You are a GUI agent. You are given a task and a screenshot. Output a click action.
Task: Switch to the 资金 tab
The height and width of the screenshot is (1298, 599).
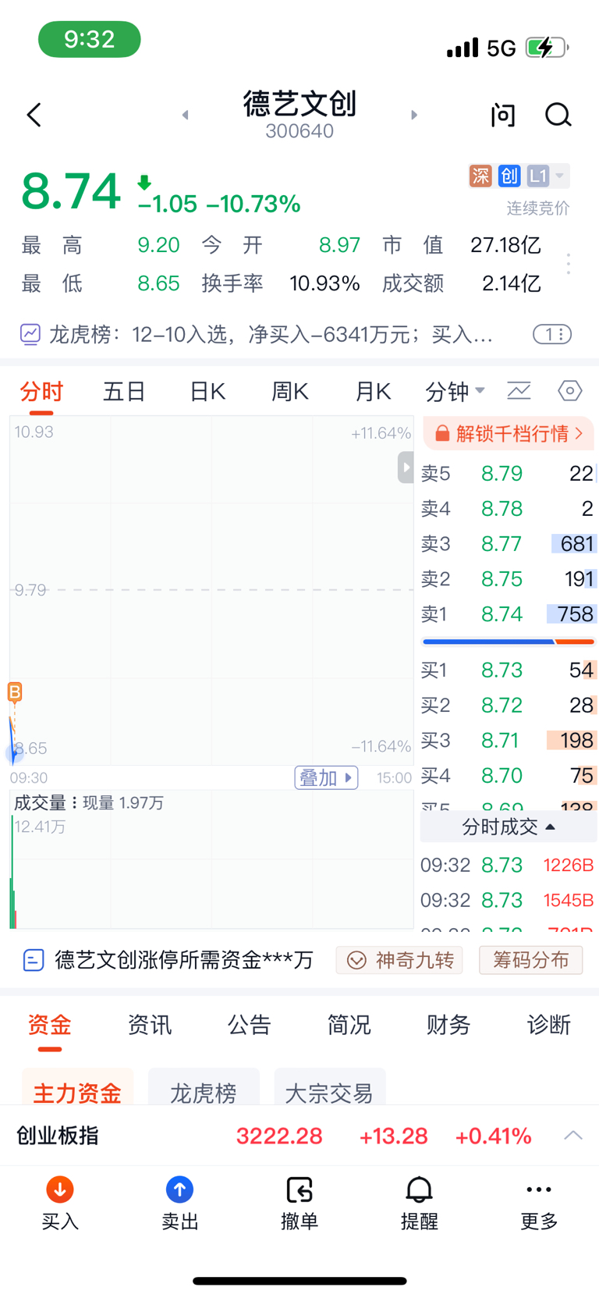(49, 1024)
